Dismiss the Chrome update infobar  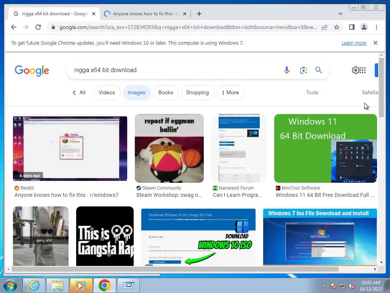[375, 43]
